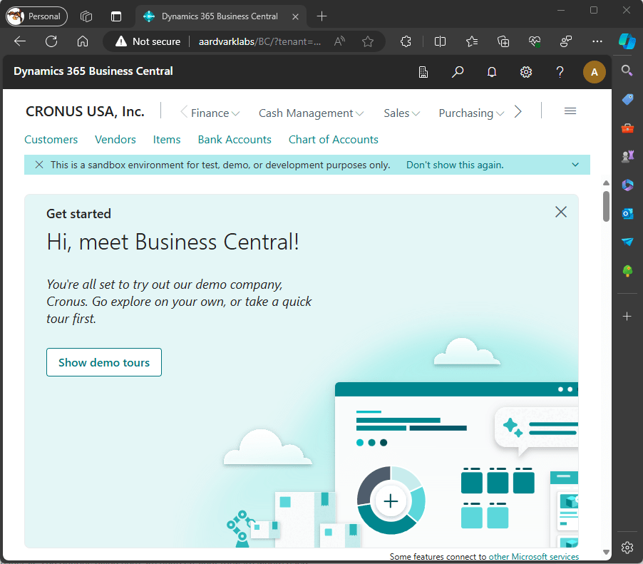Click the help question mark icon
This screenshot has height=564, width=643.
coord(560,71)
